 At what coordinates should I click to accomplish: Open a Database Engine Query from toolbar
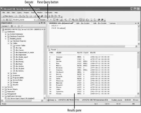(16, 16)
